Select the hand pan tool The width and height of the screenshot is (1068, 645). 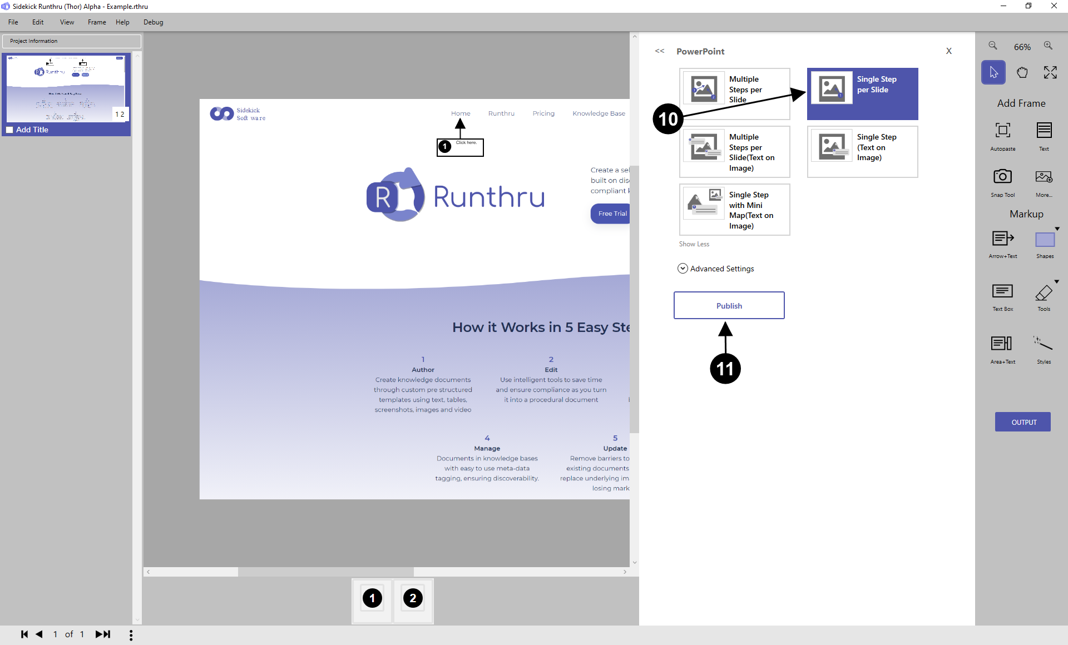pyautogui.click(x=1022, y=72)
